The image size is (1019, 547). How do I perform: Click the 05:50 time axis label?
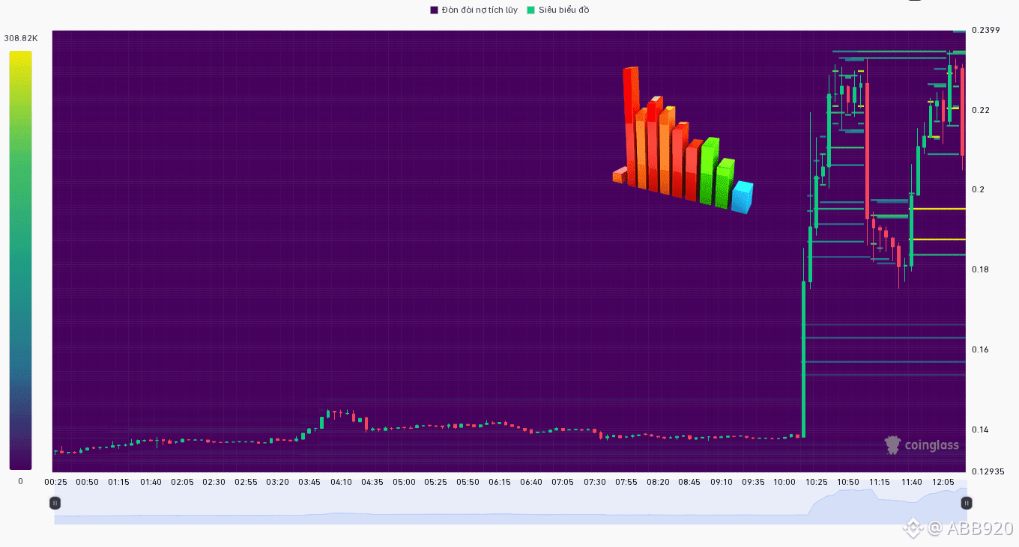468,482
